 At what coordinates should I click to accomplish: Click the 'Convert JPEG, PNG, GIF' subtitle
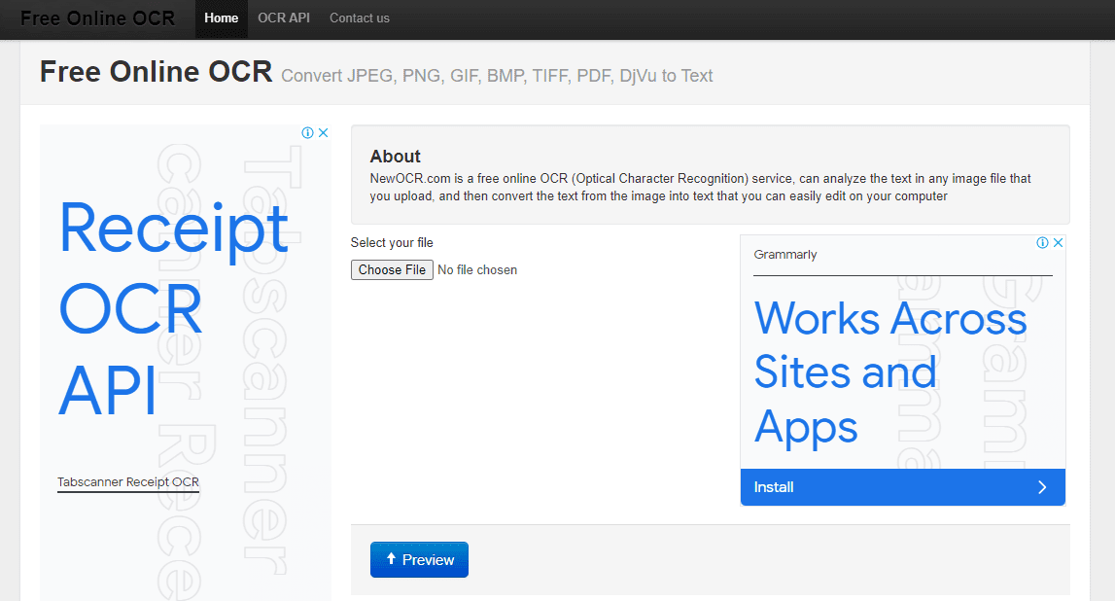pyautogui.click(x=497, y=76)
